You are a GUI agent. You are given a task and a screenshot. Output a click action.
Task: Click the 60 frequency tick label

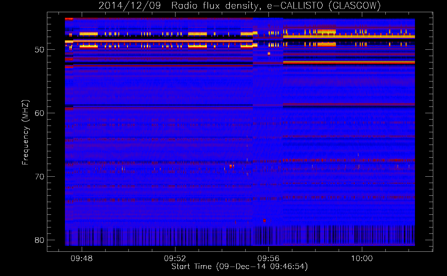pyautogui.click(x=40, y=113)
